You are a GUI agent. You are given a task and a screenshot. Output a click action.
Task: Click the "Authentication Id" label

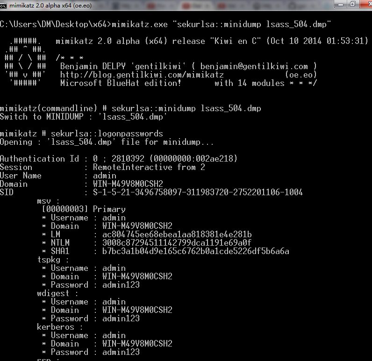coord(39,159)
